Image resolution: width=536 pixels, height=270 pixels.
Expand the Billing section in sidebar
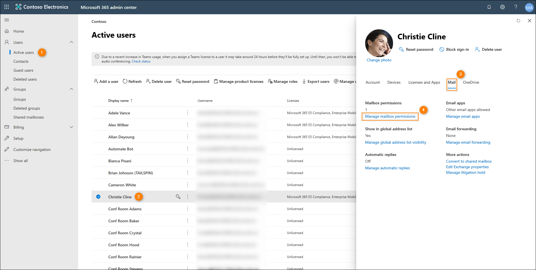71,127
